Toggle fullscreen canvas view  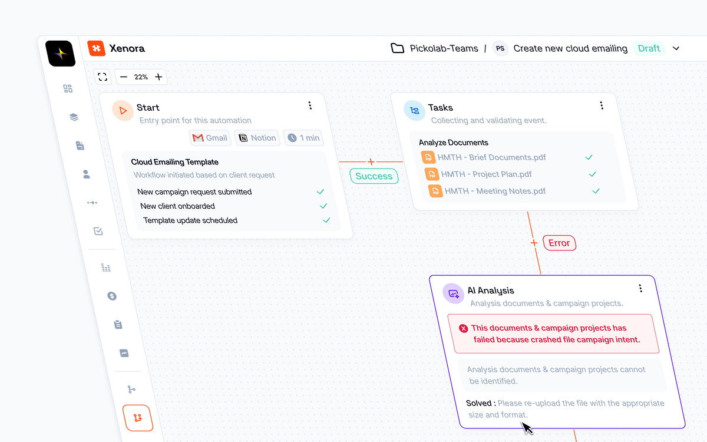(x=103, y=77)
